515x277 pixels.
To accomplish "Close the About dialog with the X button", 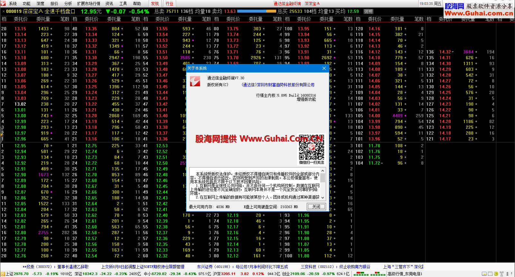I will 324,68.
